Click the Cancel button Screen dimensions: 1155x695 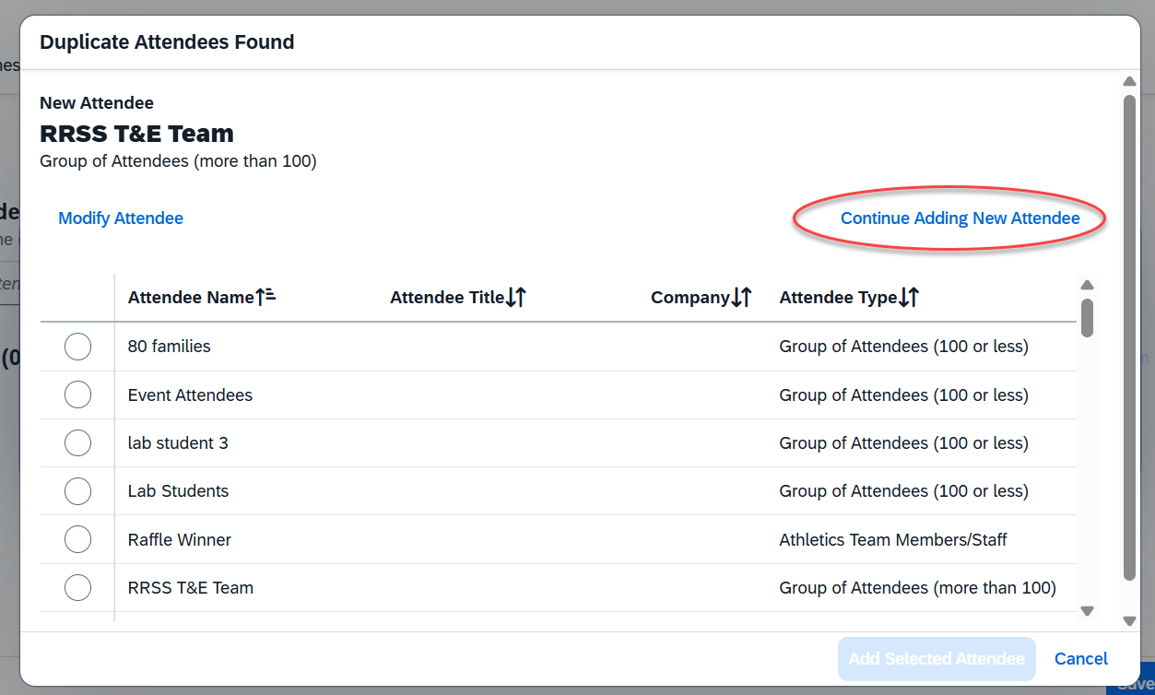coord(1081,658)
